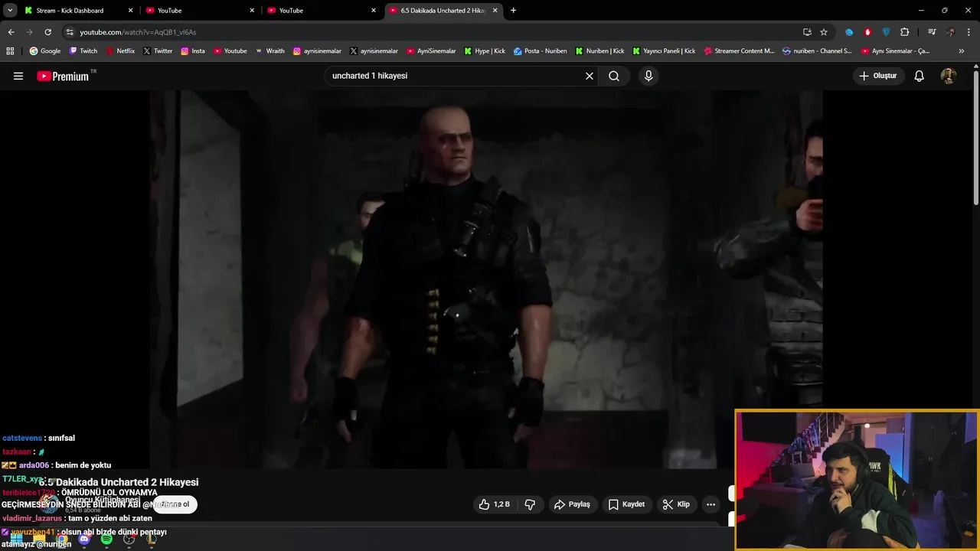
Task: Open the Netflix bookmark
Action: [120, 51]
